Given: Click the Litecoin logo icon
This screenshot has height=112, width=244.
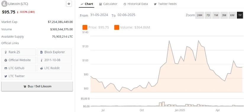Looking at the screenshot, I should (4, 4).
